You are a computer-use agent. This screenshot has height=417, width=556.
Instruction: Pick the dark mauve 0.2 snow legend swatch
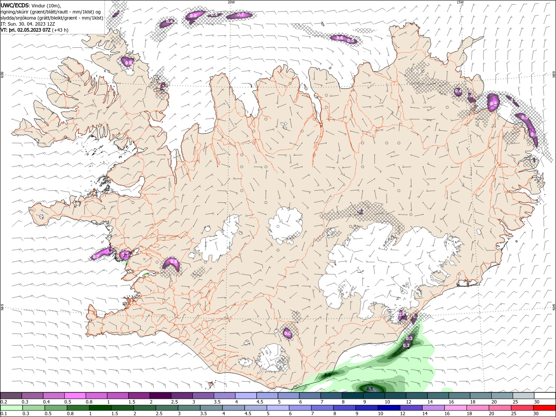coord(11,396)
